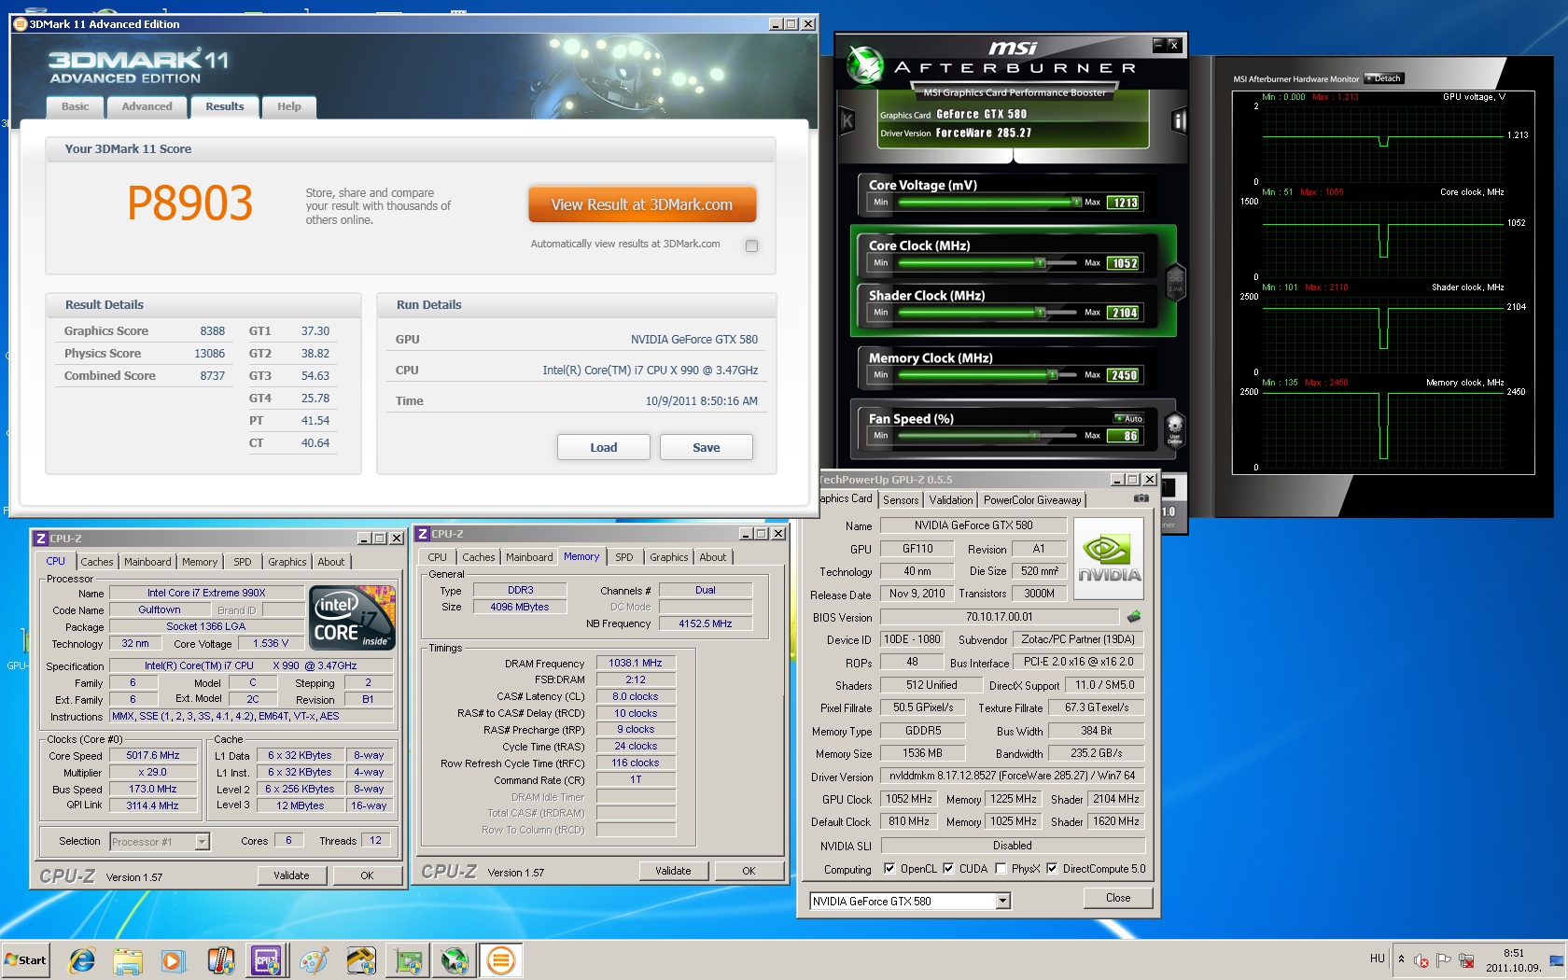
Task: Toggle Automatically view results at 3DMark.com checkbox
Action: coord(752,245)
